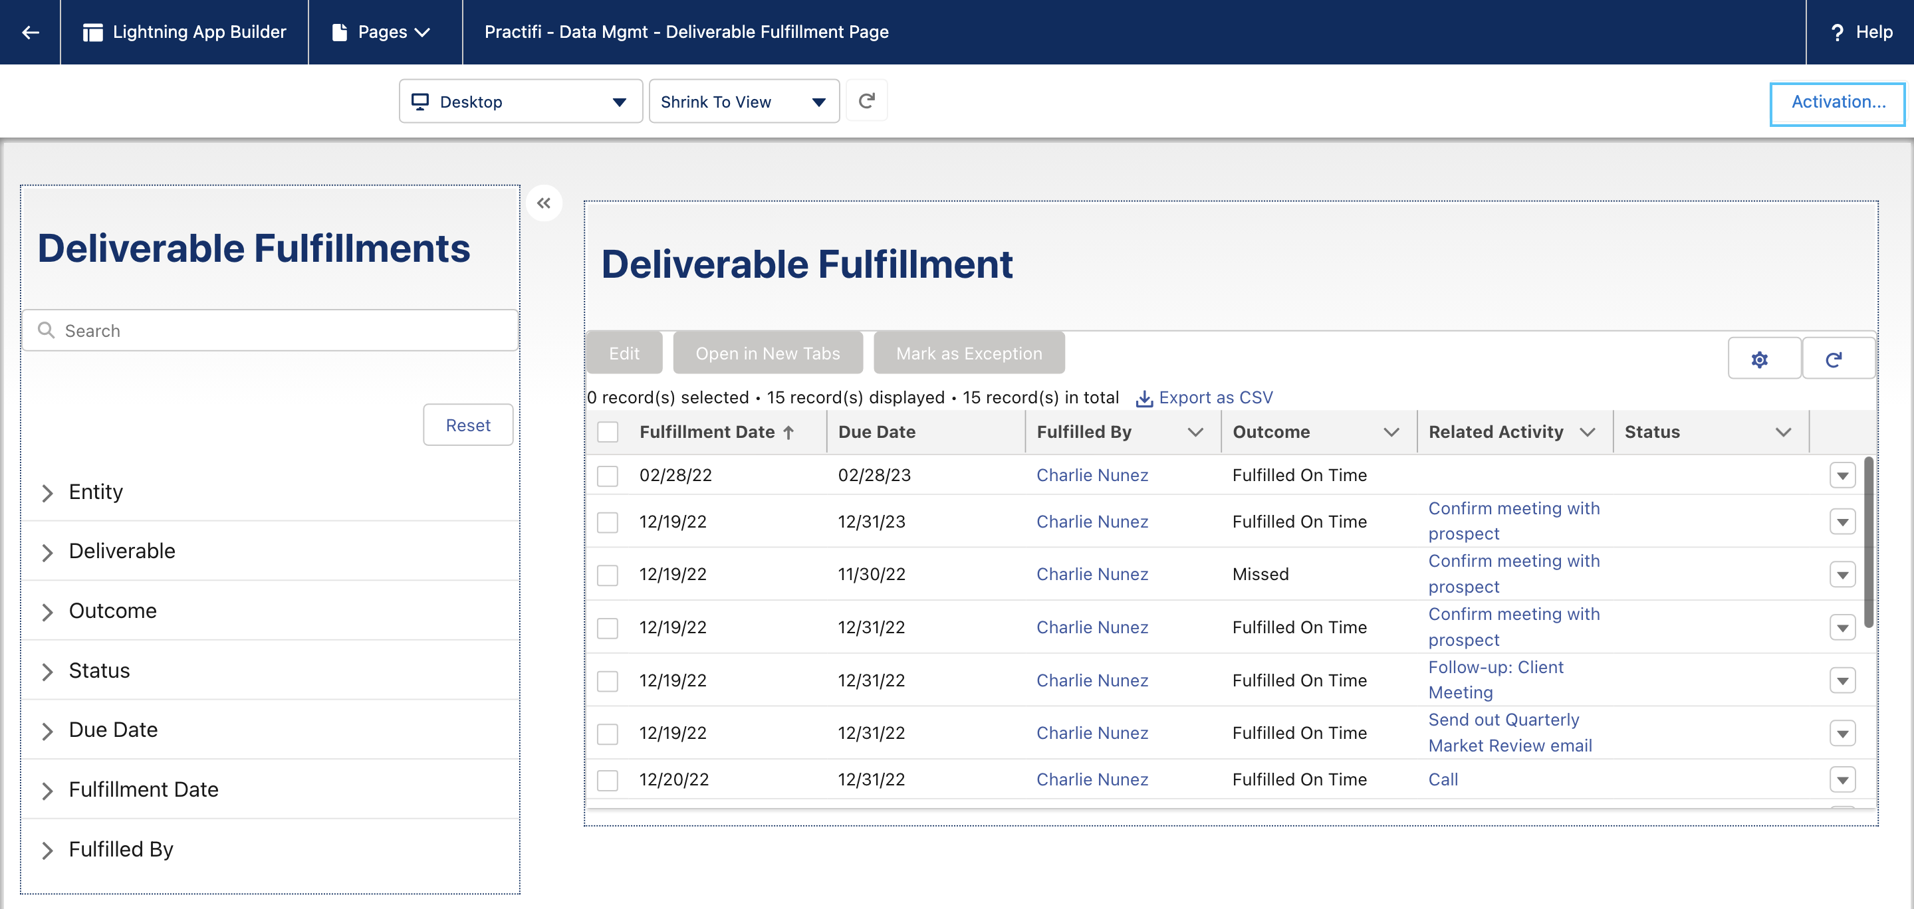Open the Desktop form factor dropdown

click(x=520, y=102)
